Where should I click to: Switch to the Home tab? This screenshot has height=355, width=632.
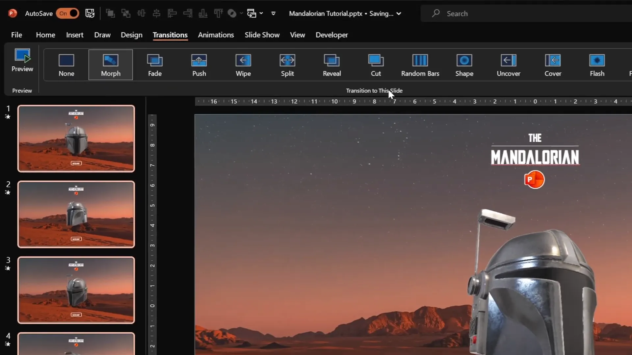click(x=45, y=35)
